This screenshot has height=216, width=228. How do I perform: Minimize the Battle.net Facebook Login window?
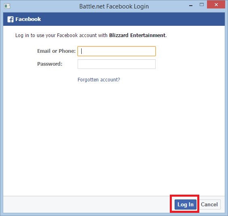[x=191, y=6]
